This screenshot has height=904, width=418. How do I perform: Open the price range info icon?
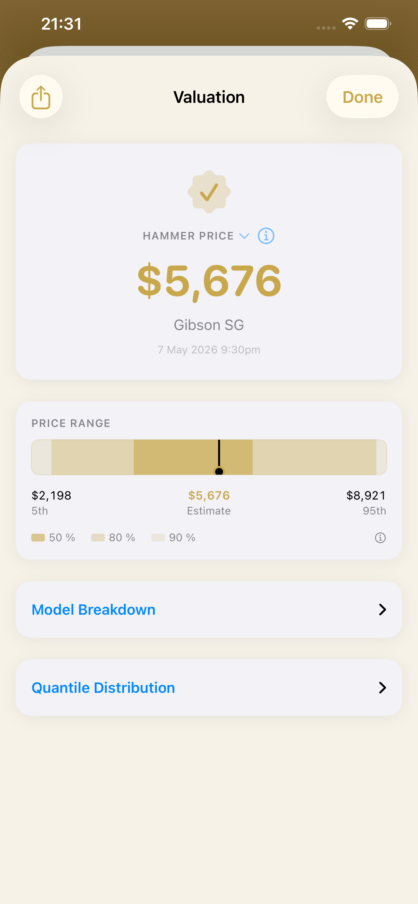point(380,538)
